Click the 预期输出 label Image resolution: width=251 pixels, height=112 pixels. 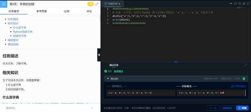pos(117,86)
